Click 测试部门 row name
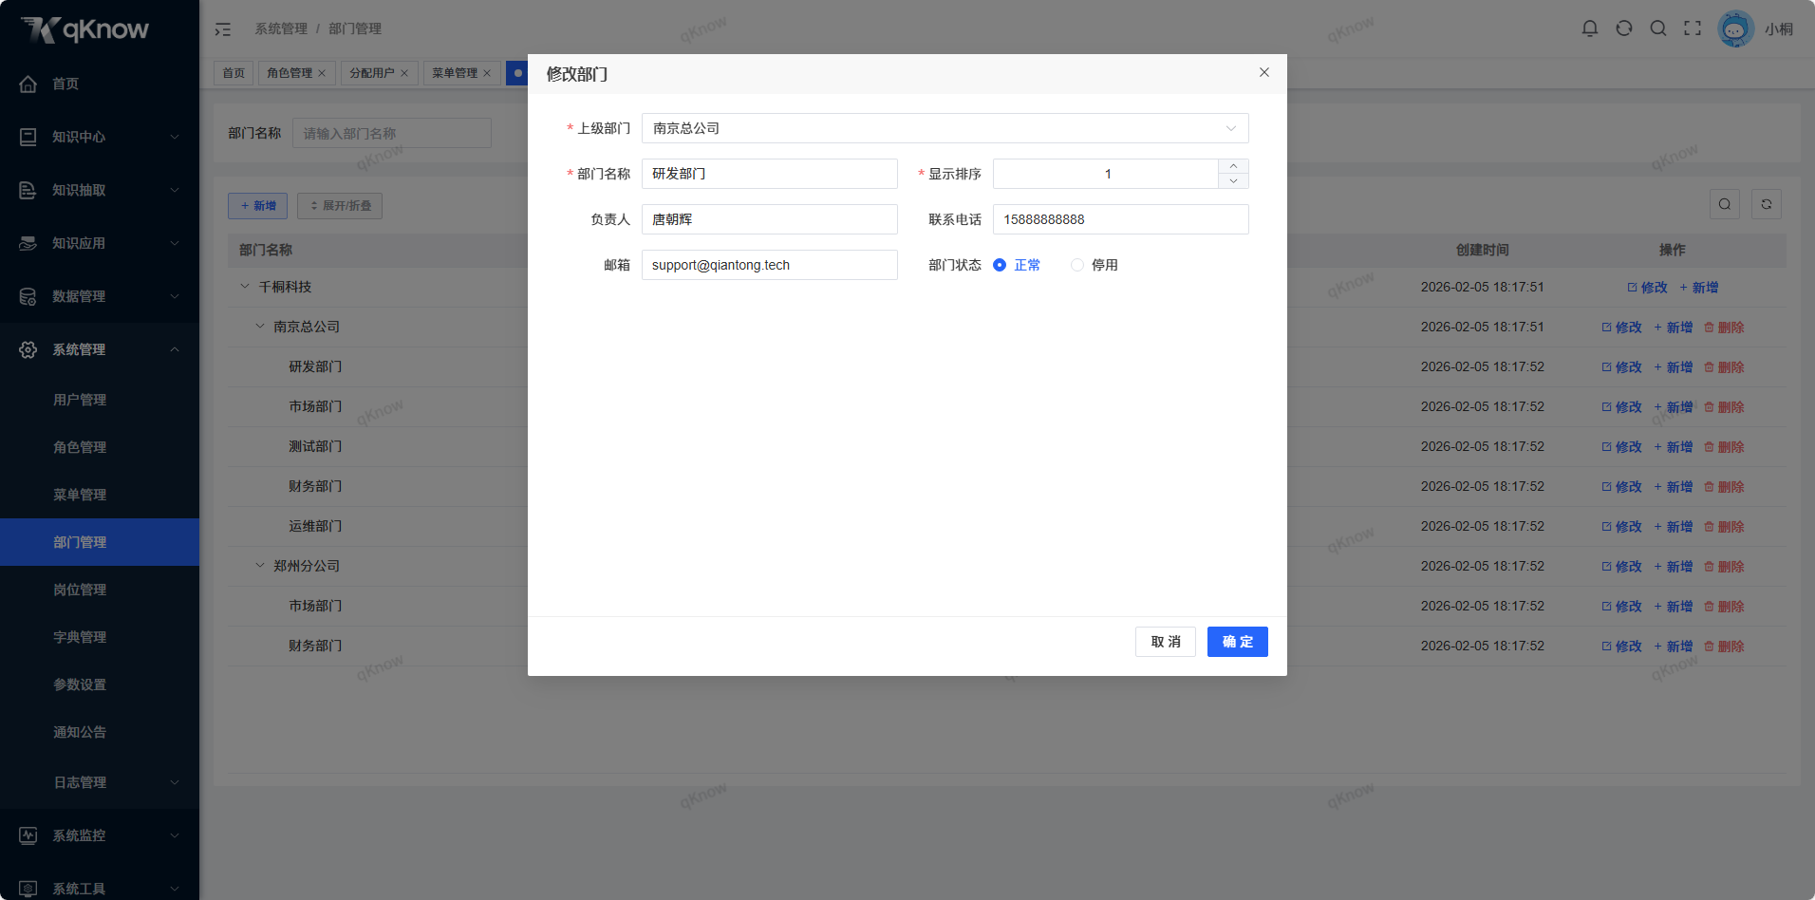 coord(315,446)
